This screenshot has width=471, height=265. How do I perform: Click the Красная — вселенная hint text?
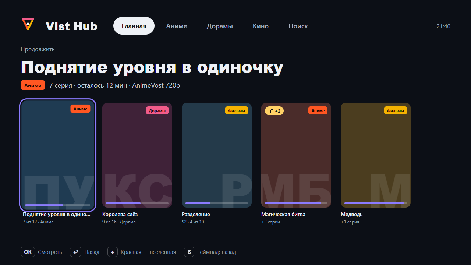[x=148, y=252]
